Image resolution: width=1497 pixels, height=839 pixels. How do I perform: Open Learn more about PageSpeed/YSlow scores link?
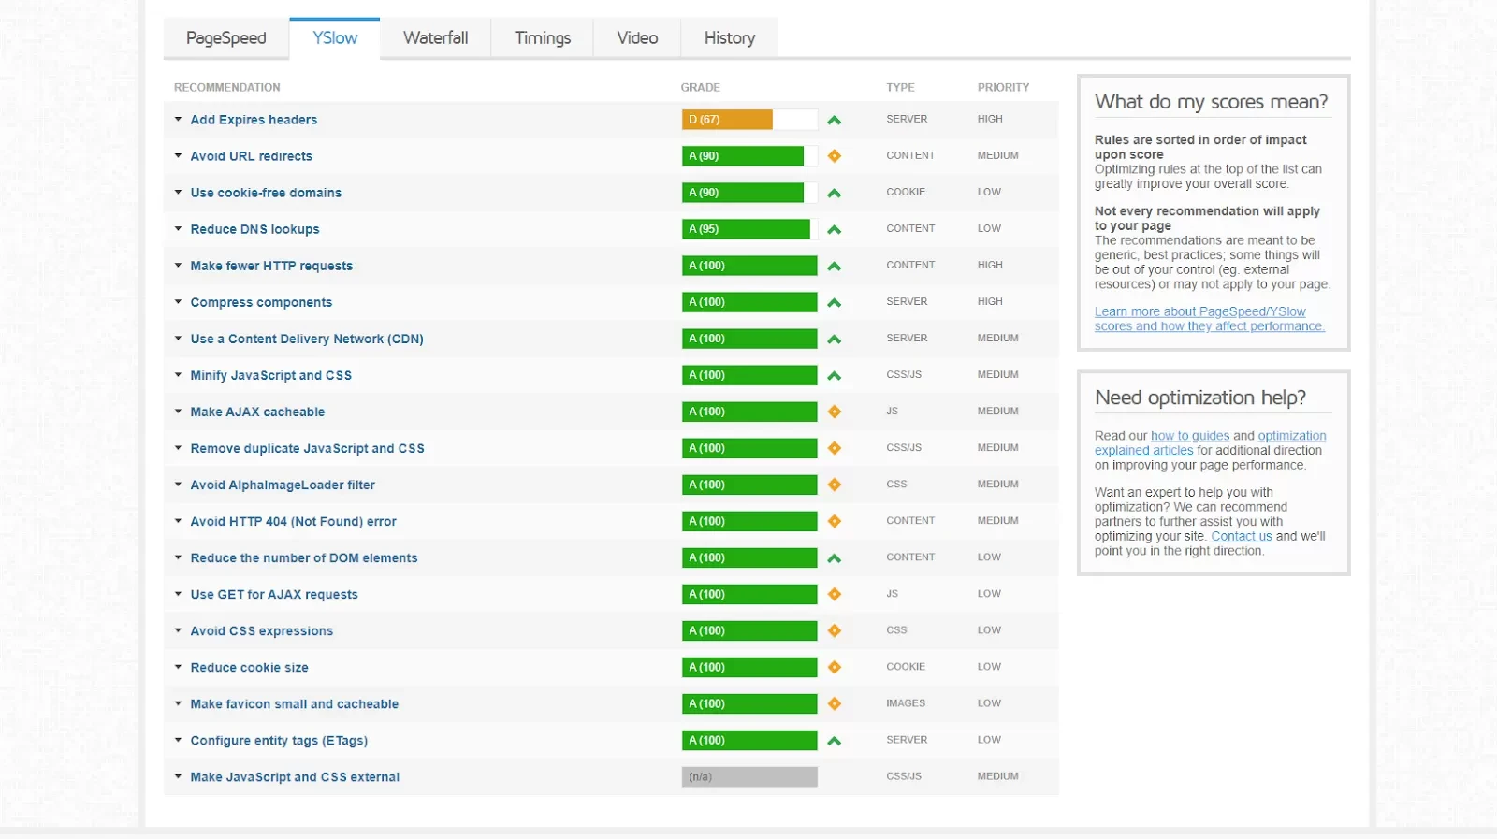click(x=1210, y=319)
